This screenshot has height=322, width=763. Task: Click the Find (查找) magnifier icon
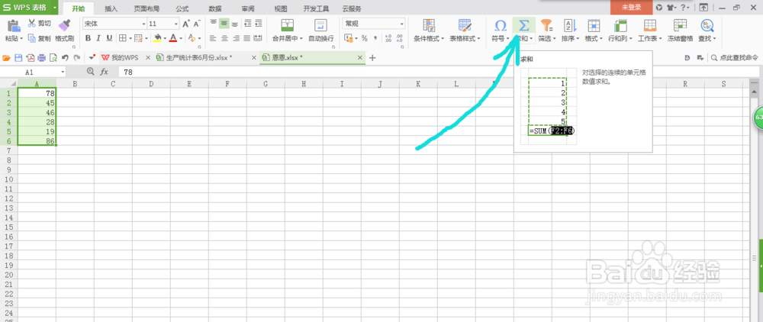click(x=707, y=25)
